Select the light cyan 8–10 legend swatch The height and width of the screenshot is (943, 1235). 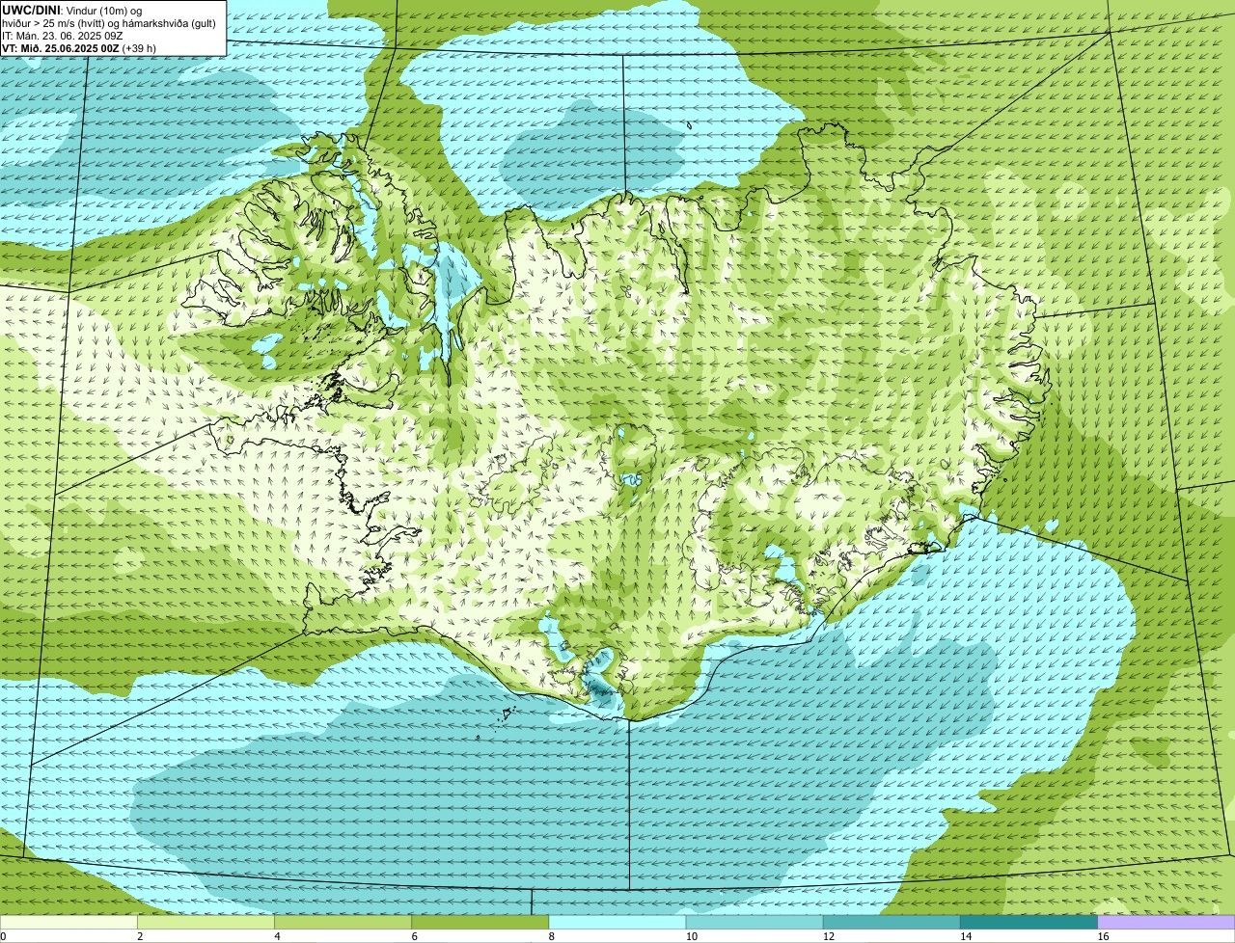point(617,923)
